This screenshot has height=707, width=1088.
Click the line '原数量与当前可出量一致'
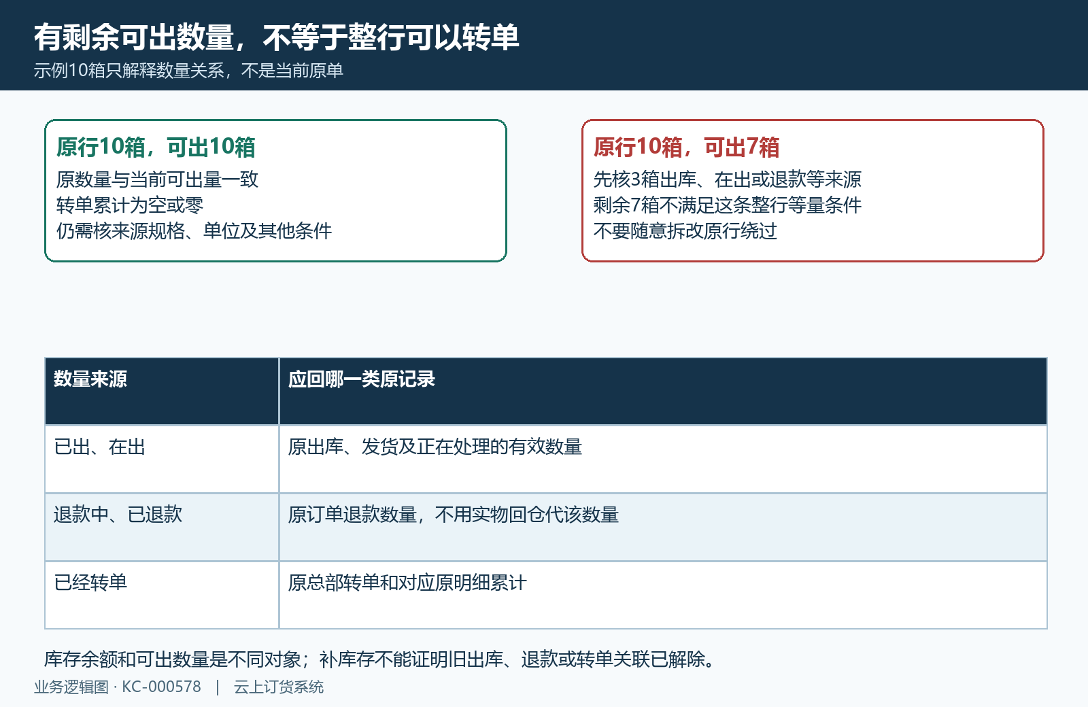[157, 179]
